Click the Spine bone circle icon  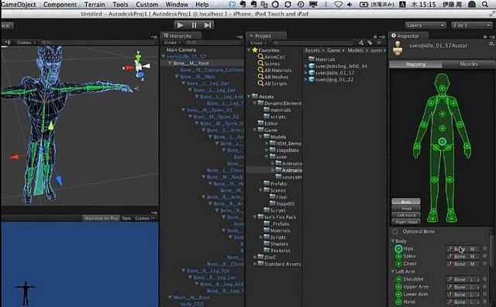398,256
